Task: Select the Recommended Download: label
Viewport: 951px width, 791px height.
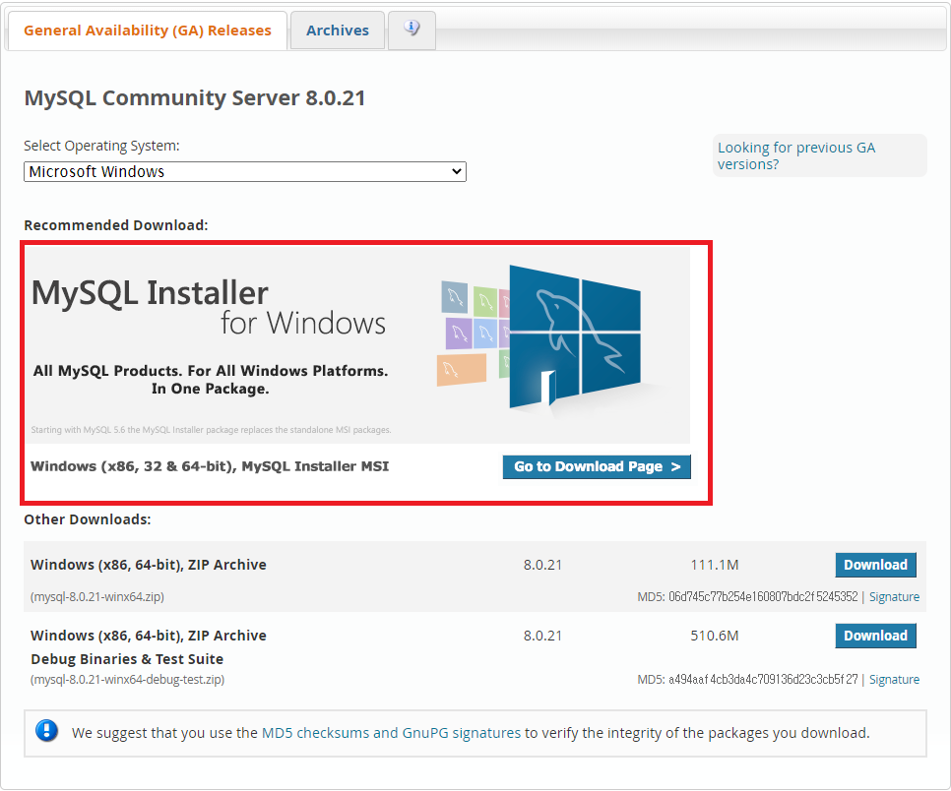Action: click(116, 225)
